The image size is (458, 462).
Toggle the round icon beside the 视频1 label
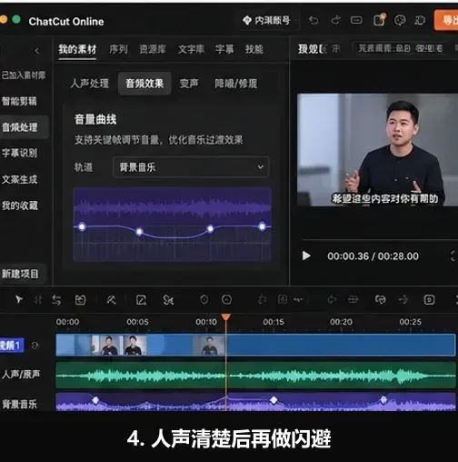point(35,346)
